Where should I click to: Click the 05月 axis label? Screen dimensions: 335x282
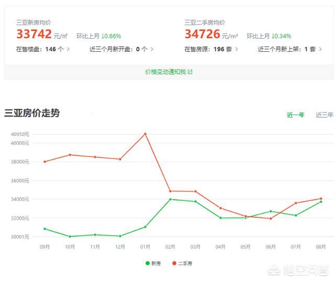(245, 247)
